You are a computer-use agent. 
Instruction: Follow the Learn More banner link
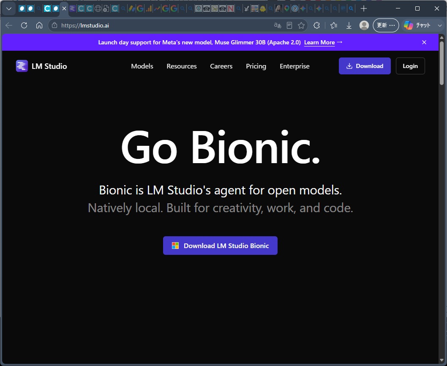319,43
